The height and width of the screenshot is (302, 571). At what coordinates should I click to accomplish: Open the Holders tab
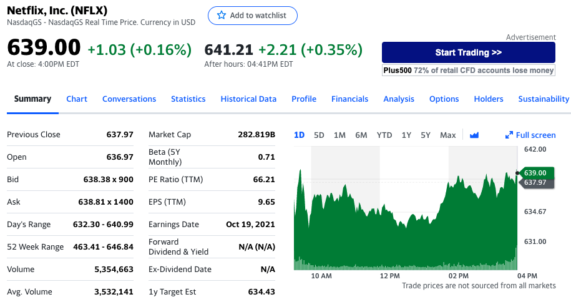click(x=489, y=99)
